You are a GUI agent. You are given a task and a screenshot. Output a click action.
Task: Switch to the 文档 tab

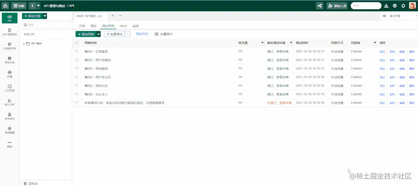coord(82,26)
